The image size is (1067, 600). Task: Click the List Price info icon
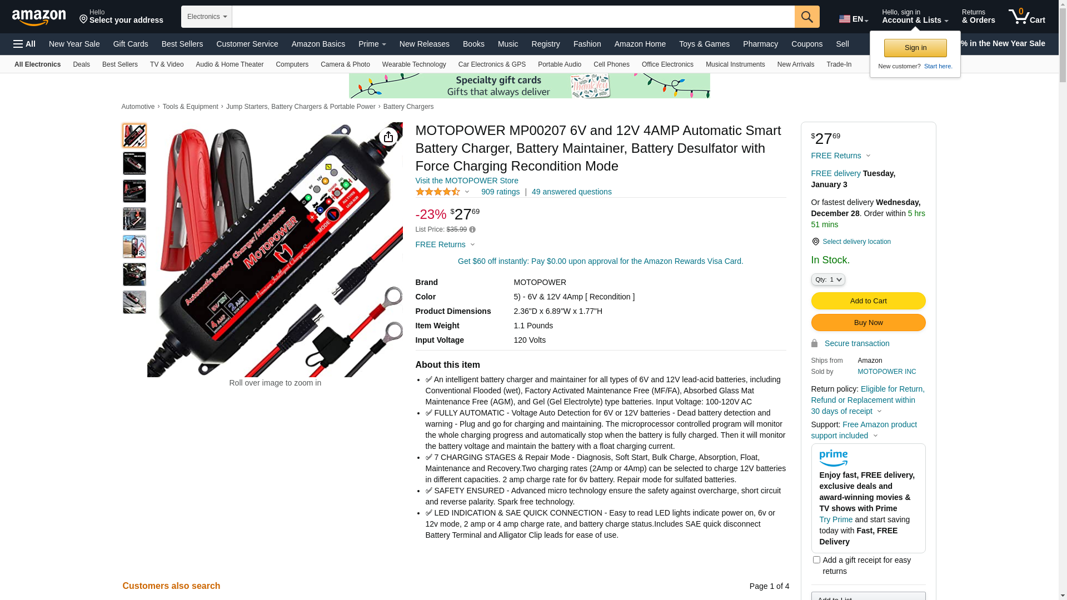(472, 229)
